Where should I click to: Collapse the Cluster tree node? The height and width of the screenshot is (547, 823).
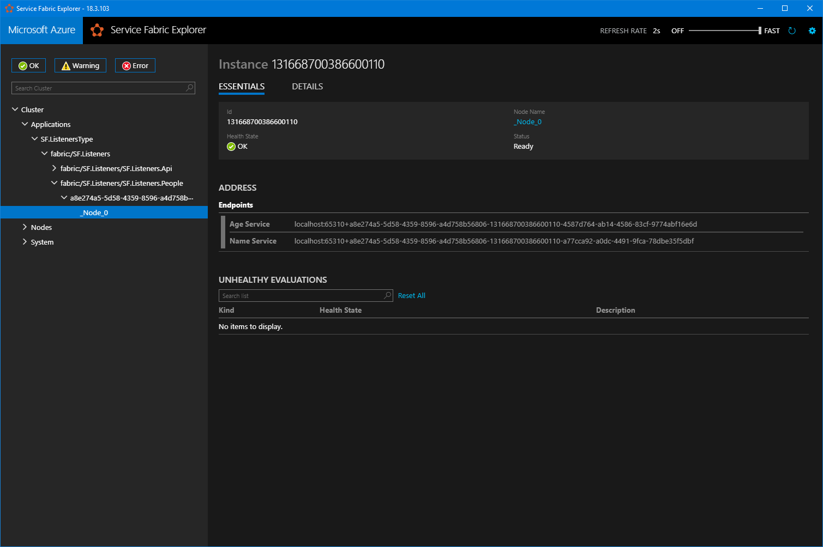point(15,110)
